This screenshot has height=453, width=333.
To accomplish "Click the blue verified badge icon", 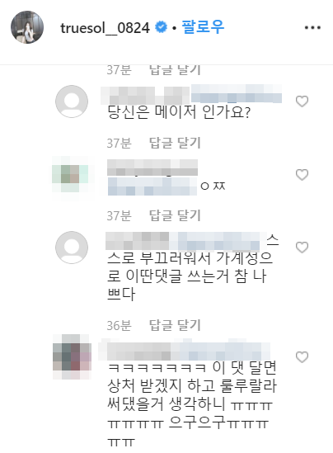I will (x=161, y=27).
